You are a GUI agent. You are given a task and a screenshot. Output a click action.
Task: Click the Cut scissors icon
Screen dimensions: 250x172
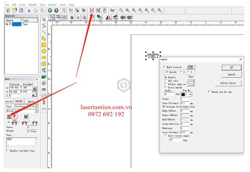tap(28, 10)
